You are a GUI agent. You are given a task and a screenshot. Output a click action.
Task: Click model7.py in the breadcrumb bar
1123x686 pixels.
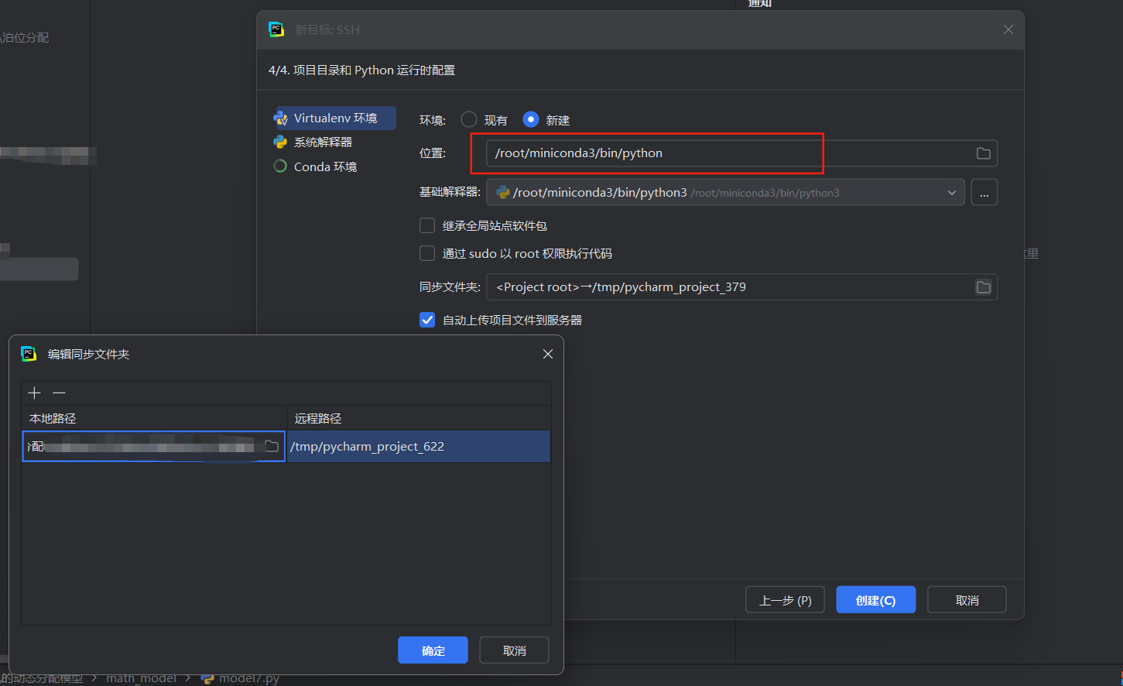click(x=248, y=678)
